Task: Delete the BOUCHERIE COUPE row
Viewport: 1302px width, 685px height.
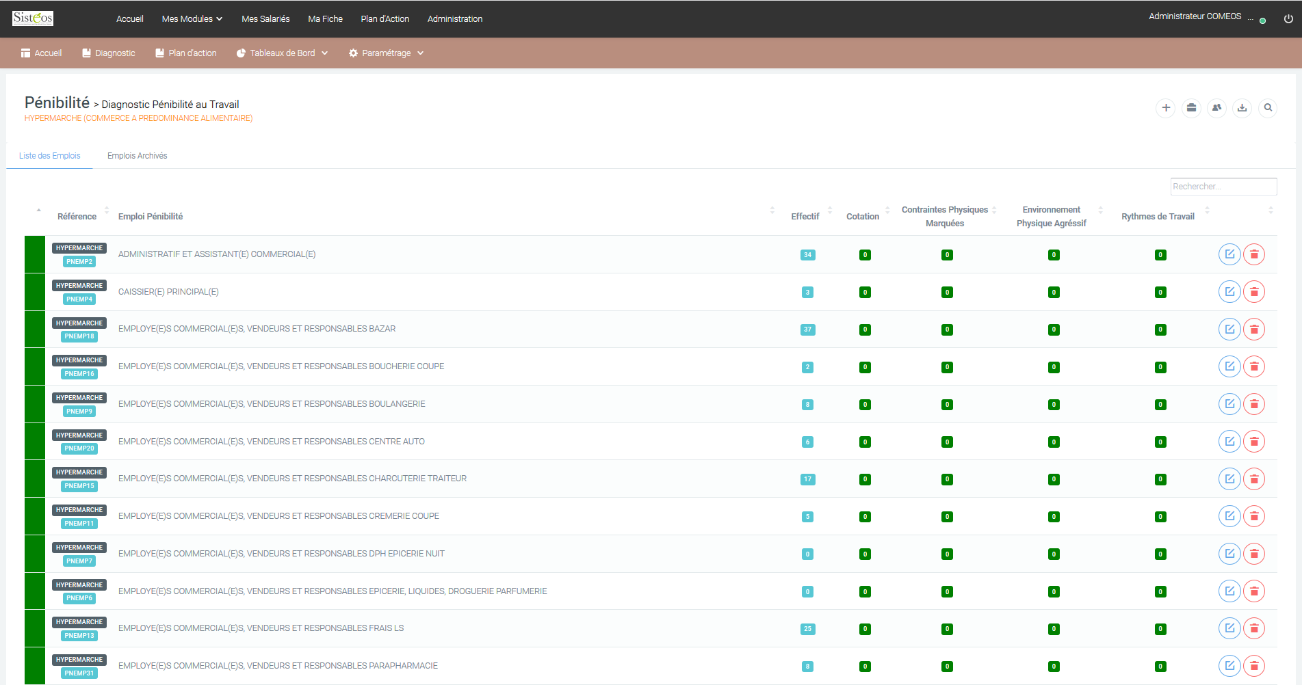Action: 1254,366
